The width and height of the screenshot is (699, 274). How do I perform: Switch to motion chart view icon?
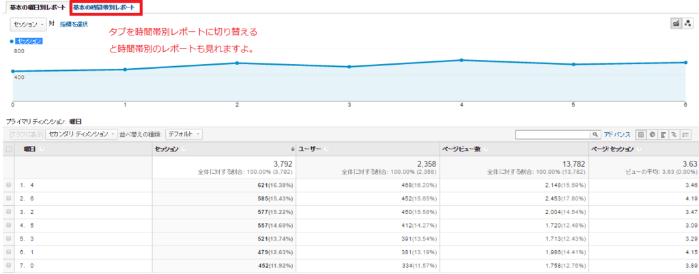coord(687,25)
